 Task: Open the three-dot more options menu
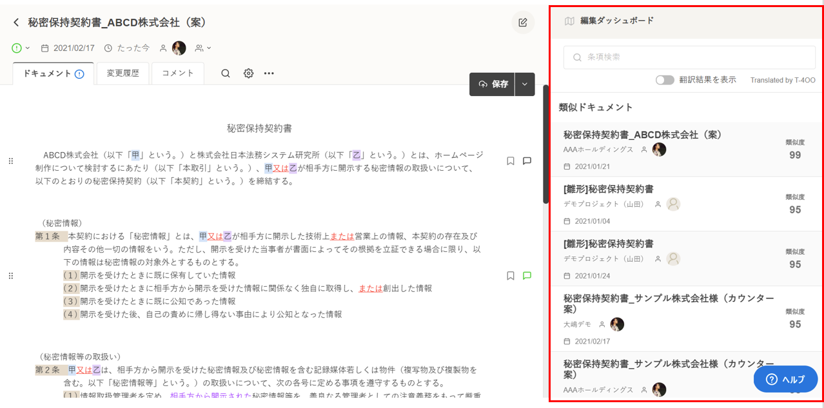click(x=269, y=73)
